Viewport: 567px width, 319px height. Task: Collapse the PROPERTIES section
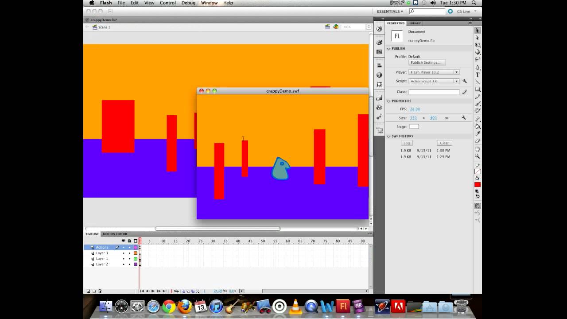(388, 101)
